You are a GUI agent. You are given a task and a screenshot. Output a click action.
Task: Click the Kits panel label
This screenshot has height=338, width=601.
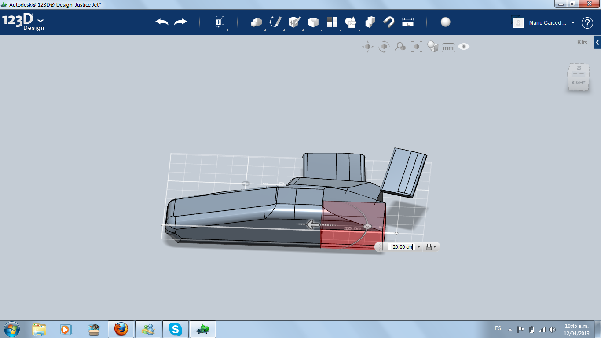[x=582, y=43]
